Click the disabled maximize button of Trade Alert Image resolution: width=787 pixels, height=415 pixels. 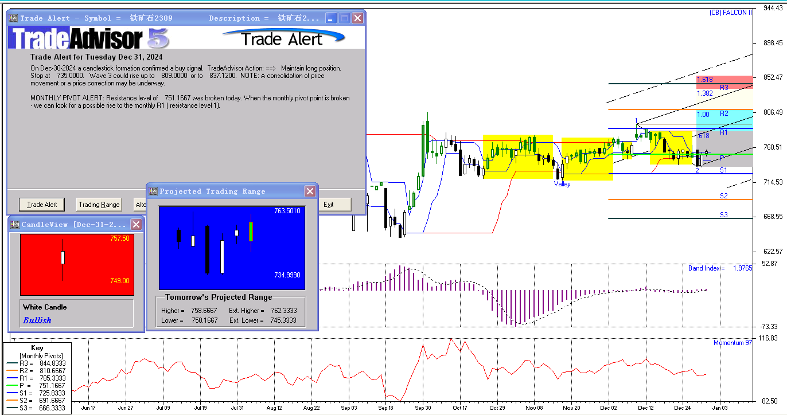[x=344, y=18]
